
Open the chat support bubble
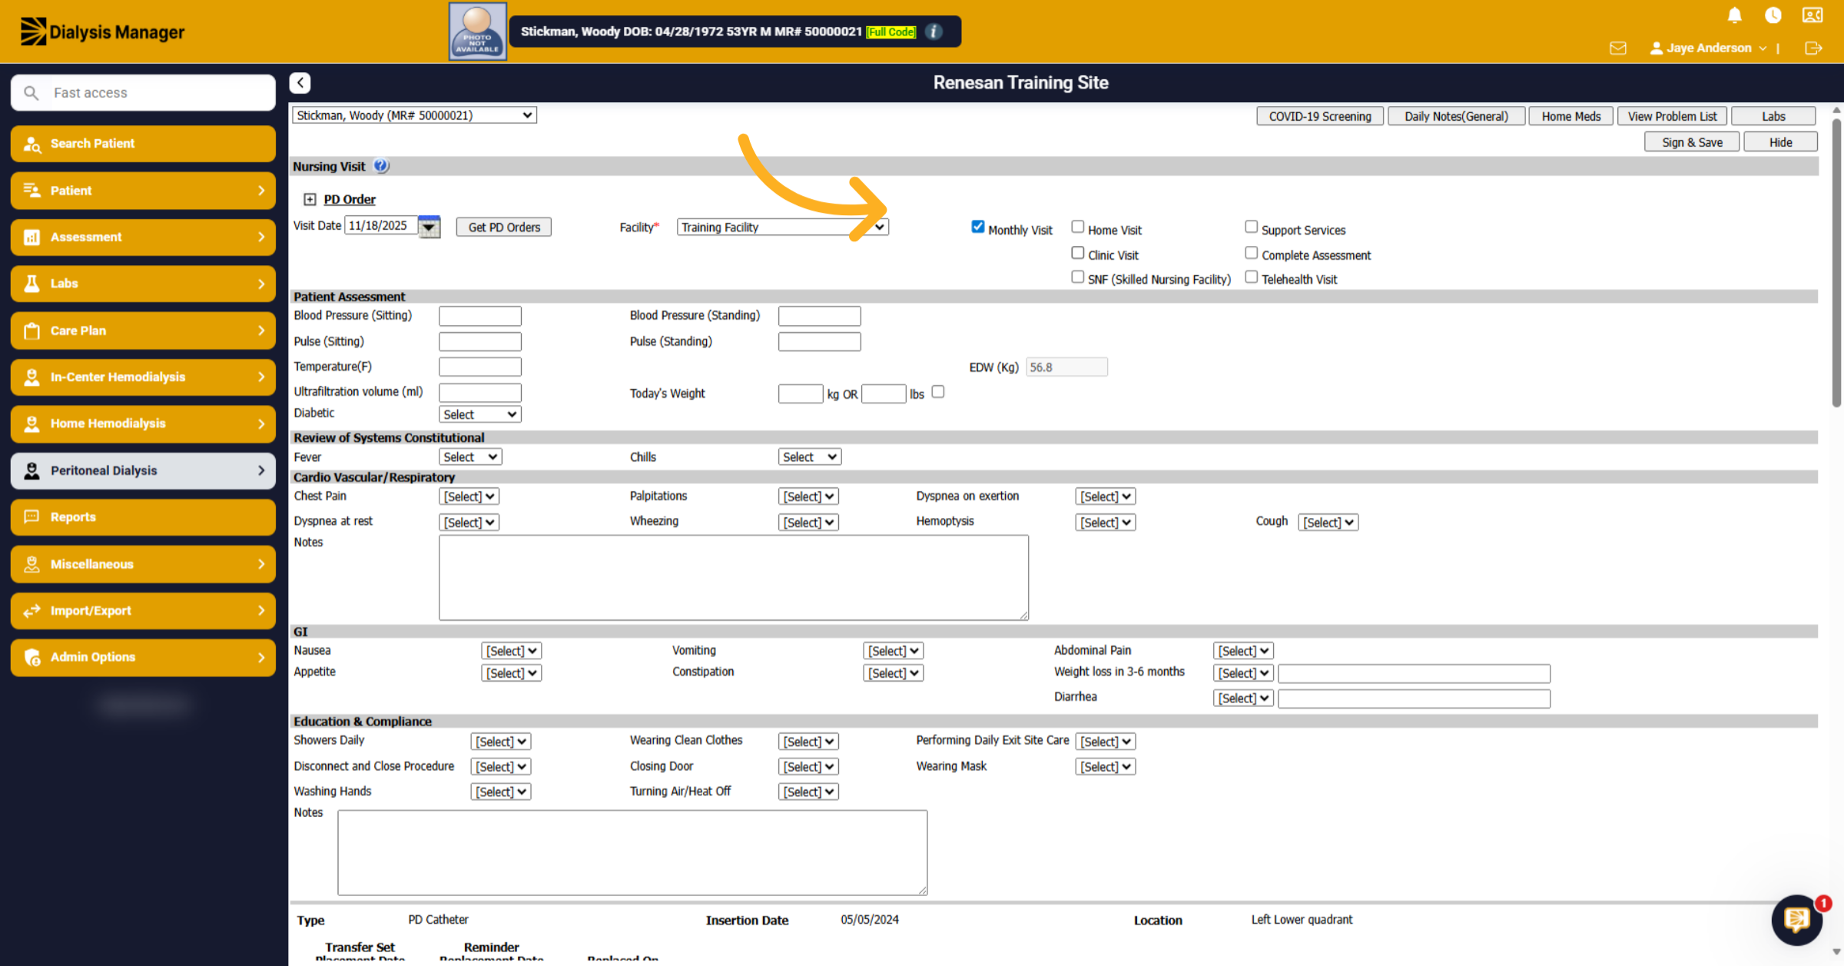pyautogui.click(x=1796, y=919)
